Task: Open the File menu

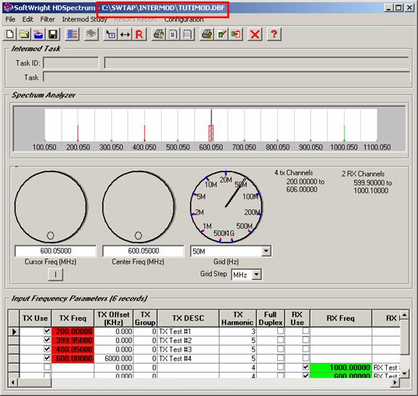Action: [x=10, y=20]
